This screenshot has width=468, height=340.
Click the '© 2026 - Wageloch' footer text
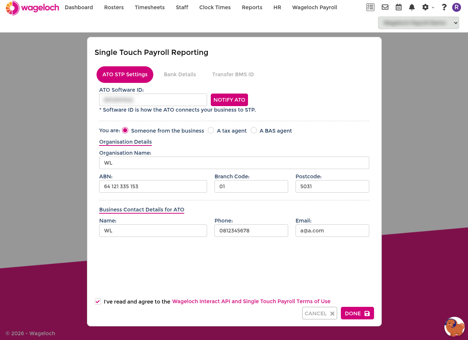click(x=30, y=333)
